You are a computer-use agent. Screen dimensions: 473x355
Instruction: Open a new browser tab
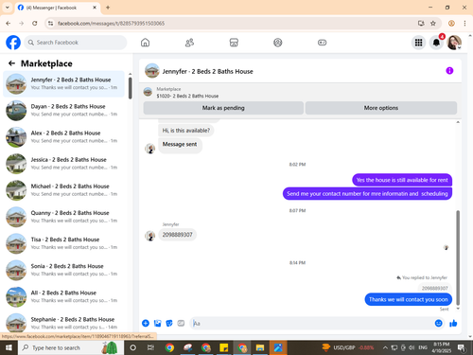tap(108, 8)
